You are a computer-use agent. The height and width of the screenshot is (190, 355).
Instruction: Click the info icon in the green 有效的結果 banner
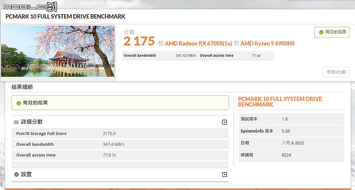pyautogui.click(x=19, y=103)
